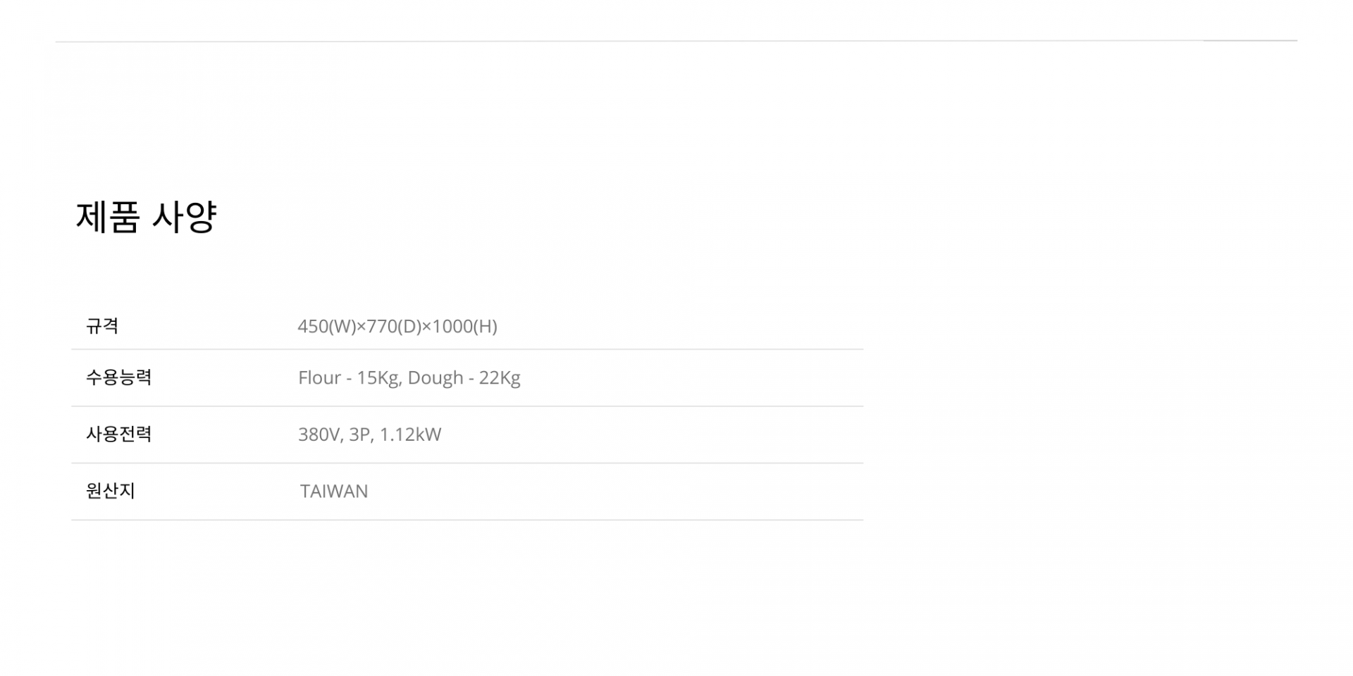This screenshot has width=1353, height=676.
Task: Select the '15Kg' flour capacity value
Action: click(378, 378)
